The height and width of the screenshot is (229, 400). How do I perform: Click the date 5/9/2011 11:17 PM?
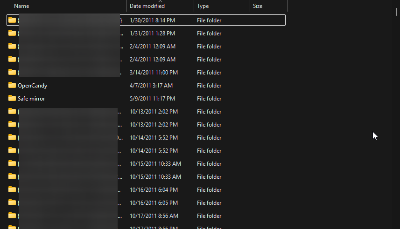tap(152, 99)
